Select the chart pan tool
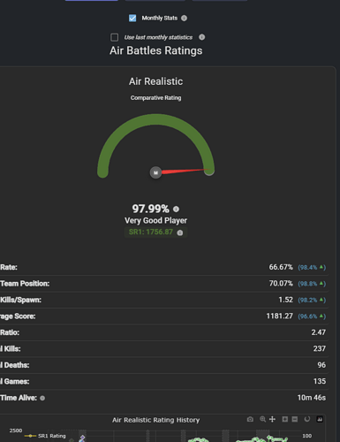Image resolution: width=340 pixels, height=442 pixels. point(273,419)
